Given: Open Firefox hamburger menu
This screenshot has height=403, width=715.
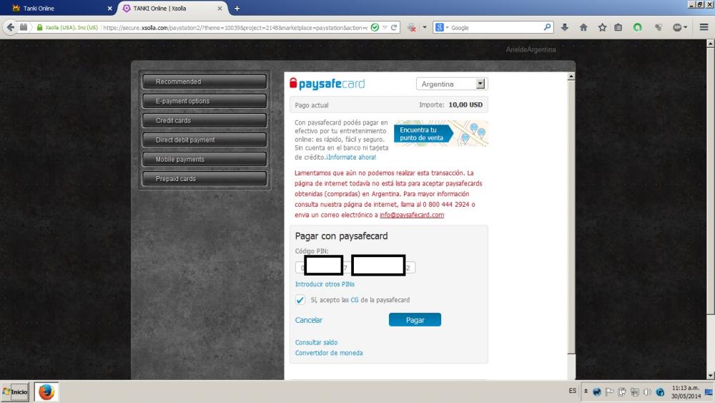Looking at the screenshot, I should [x=704, y=27].
